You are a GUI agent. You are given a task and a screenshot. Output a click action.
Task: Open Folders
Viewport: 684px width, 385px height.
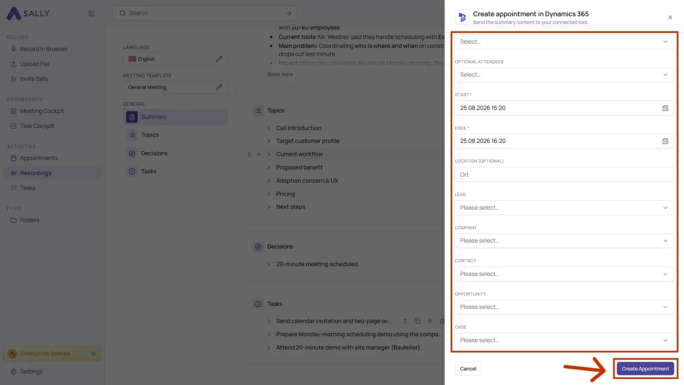point(25,220)
